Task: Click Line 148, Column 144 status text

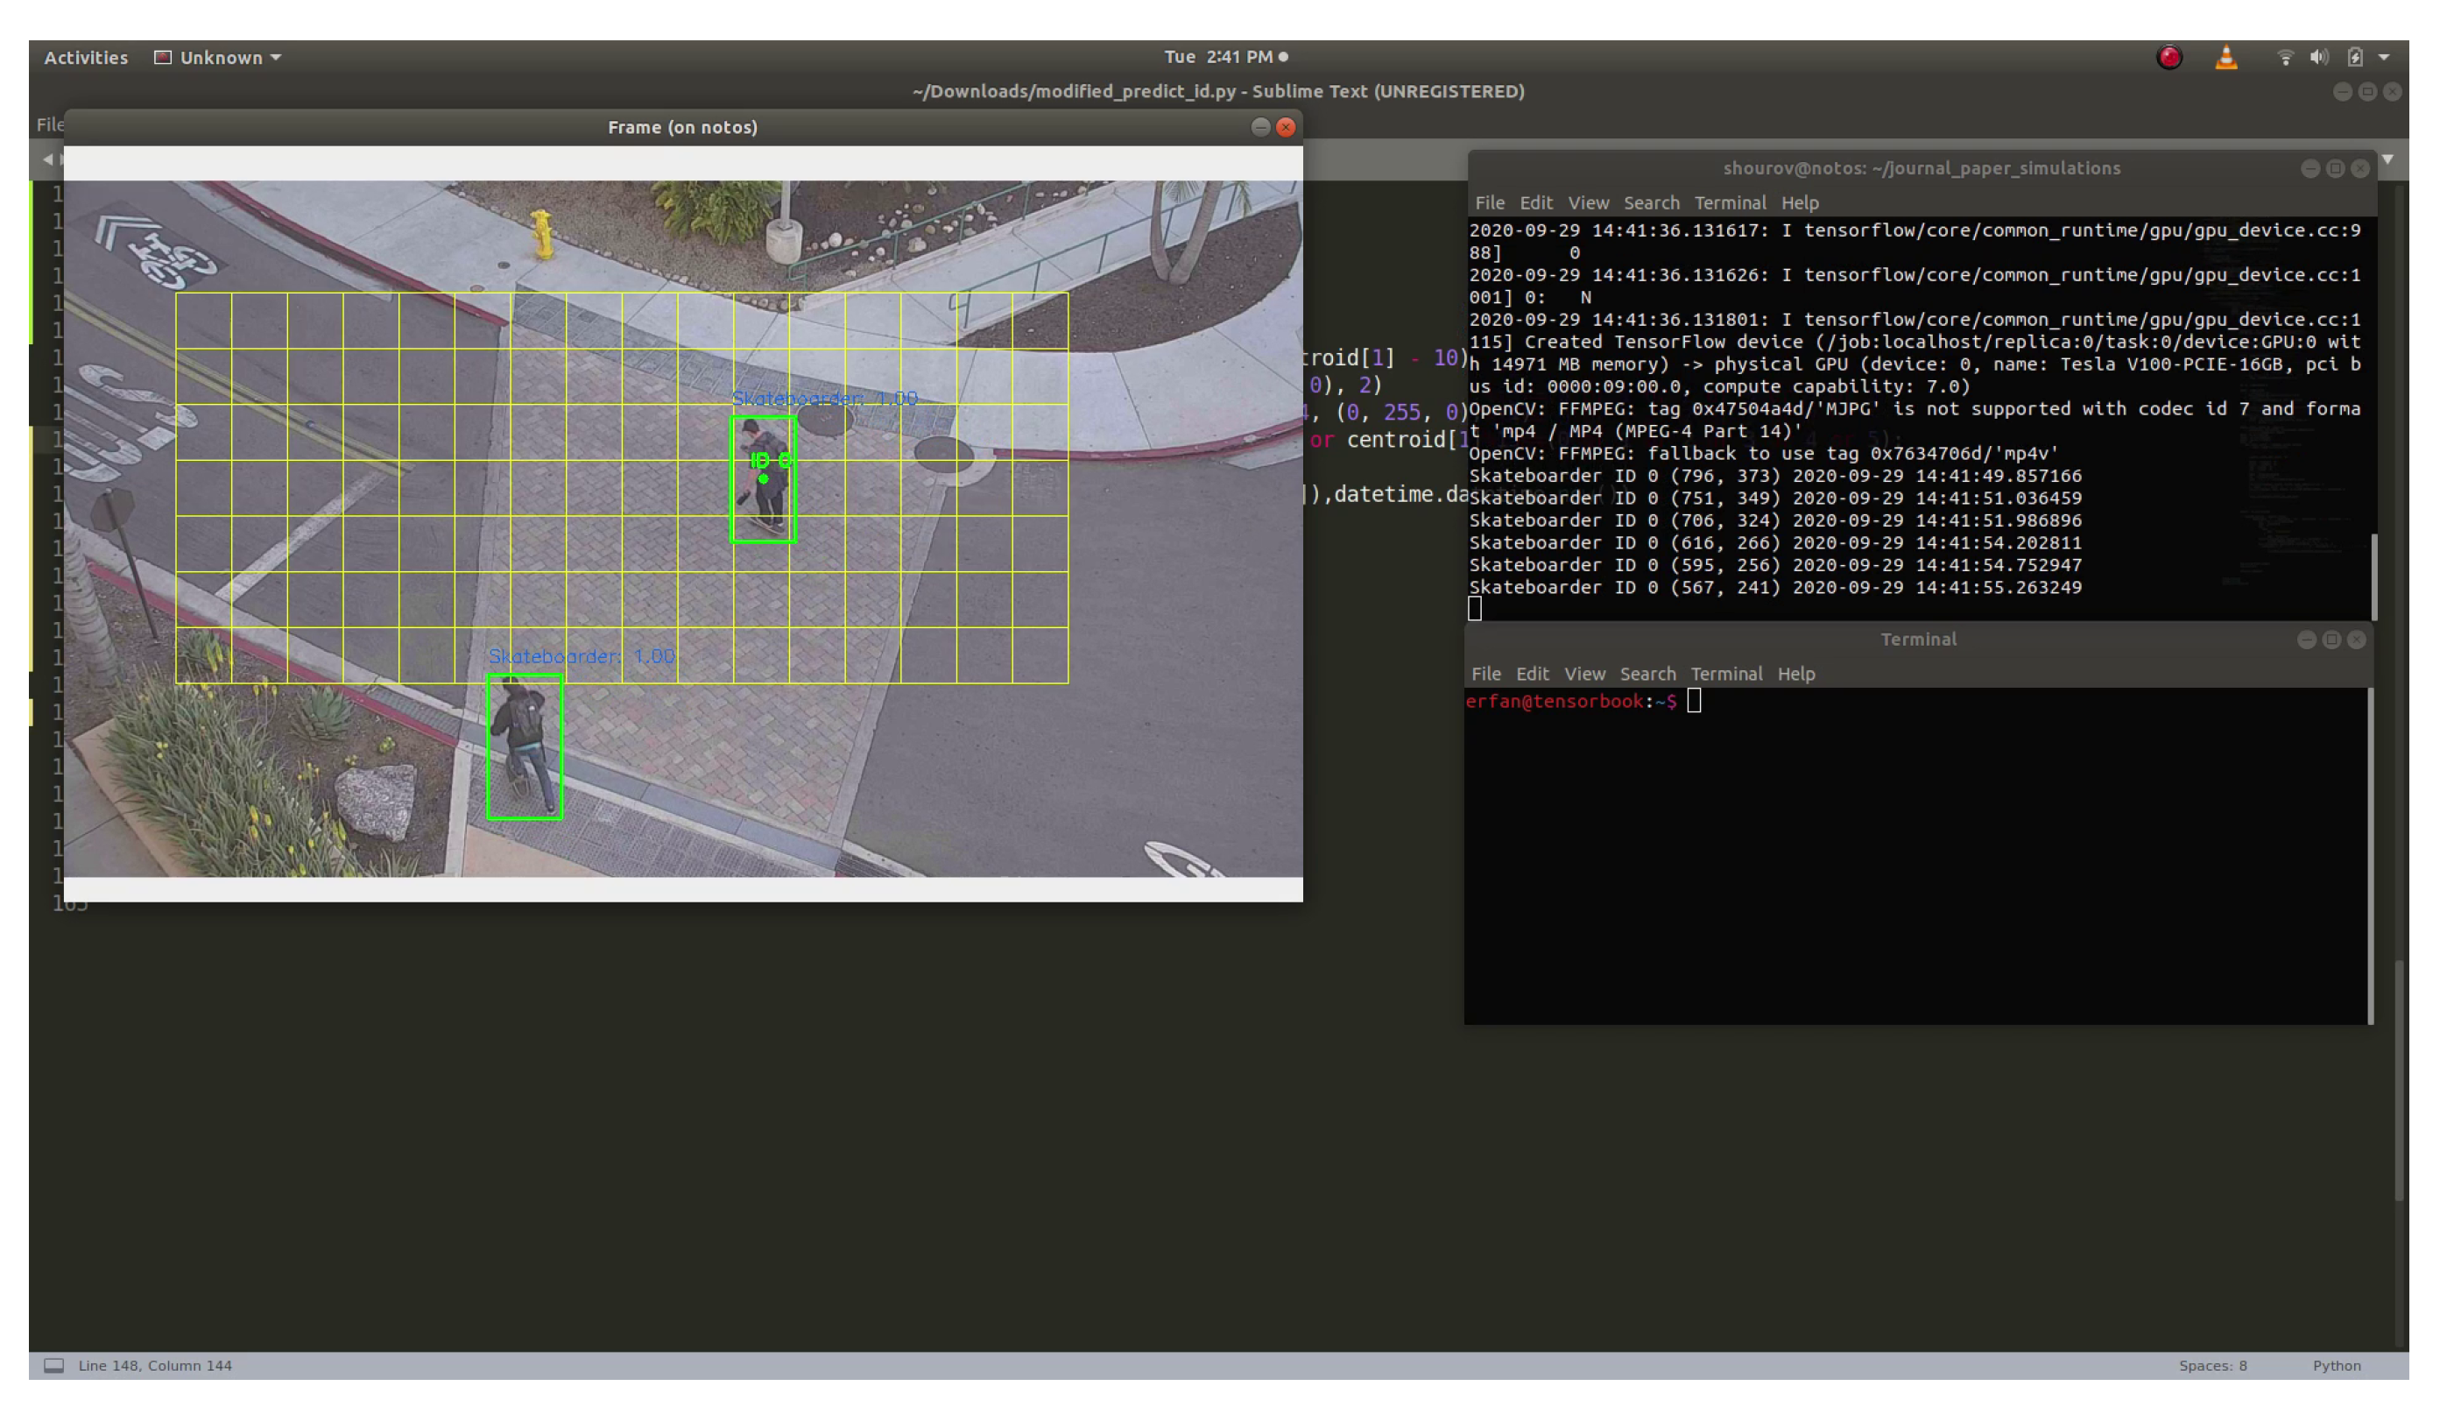Action: 154,1366
